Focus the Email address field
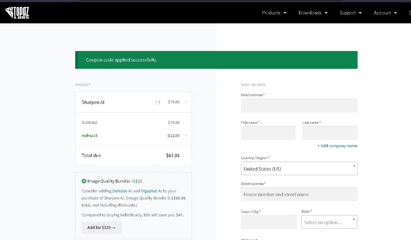 point(299,105)
